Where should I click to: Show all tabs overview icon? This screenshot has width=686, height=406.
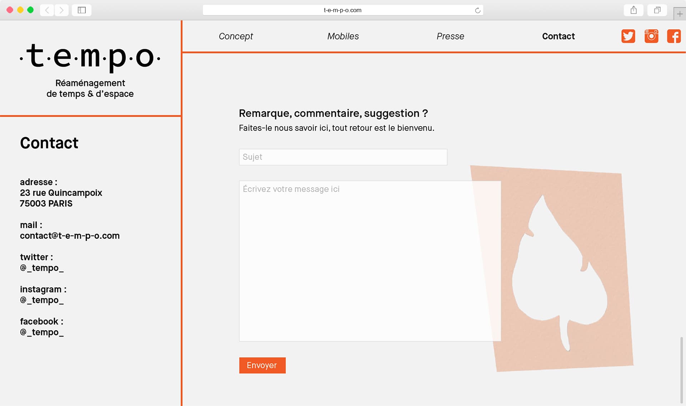657,10
